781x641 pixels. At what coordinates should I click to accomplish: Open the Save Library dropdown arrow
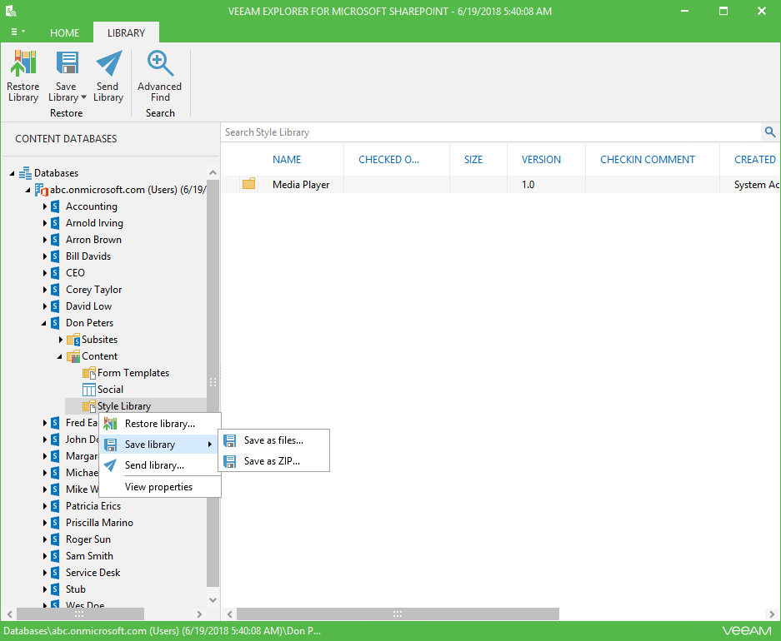click(83, 97)
